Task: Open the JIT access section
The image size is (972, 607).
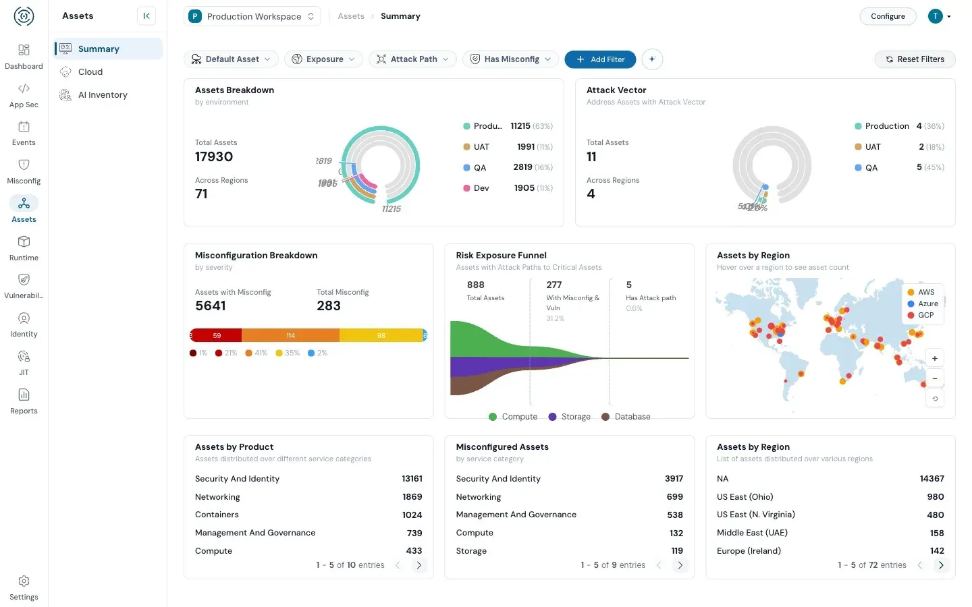Action: coord(24,363)
